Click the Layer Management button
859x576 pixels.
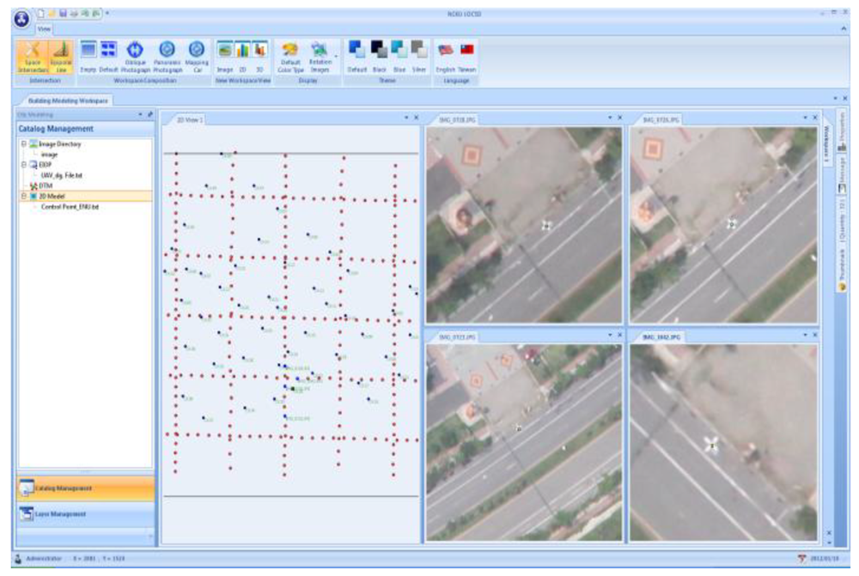(84, 514)
